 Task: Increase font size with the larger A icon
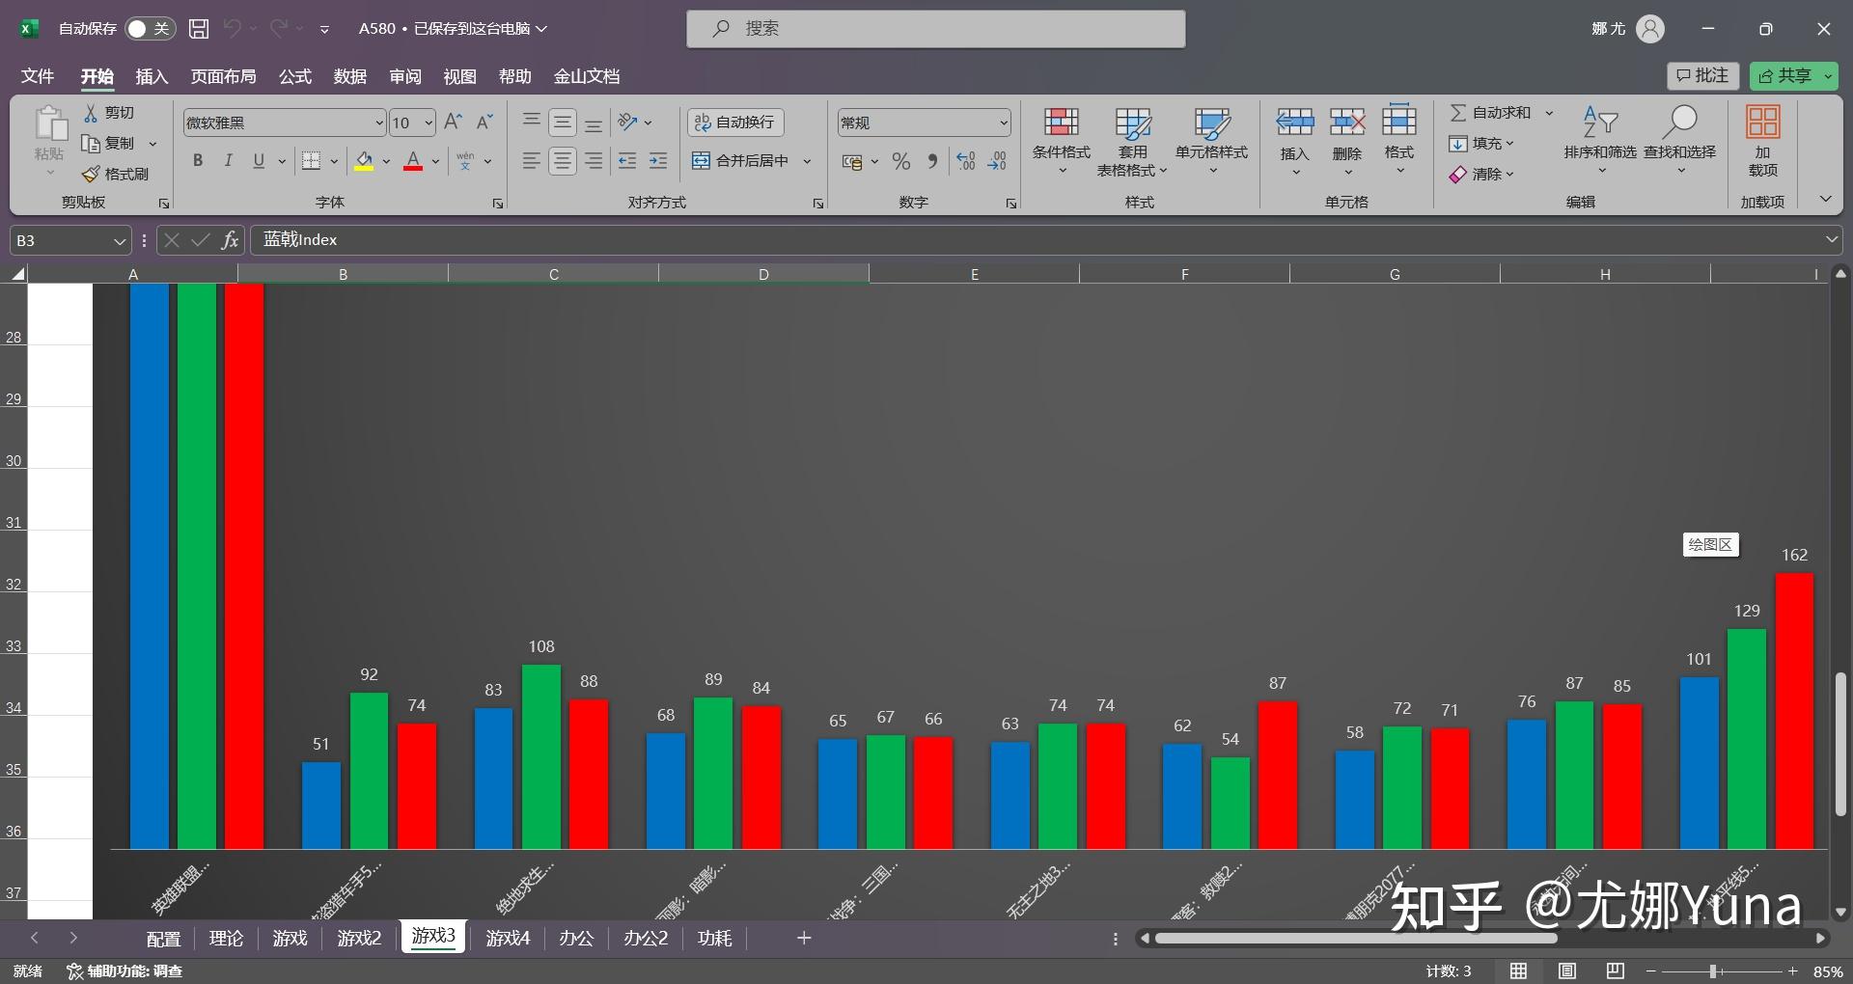(x=453, y=122)
